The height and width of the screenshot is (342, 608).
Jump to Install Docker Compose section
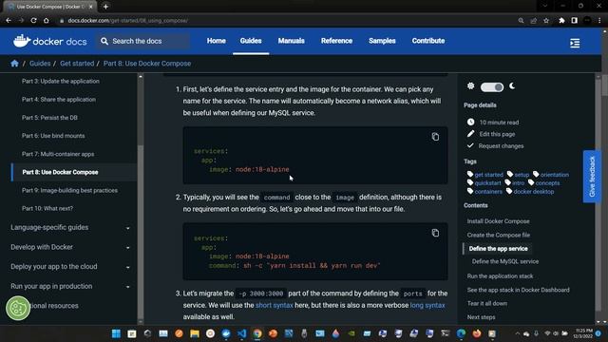[498, 221]
